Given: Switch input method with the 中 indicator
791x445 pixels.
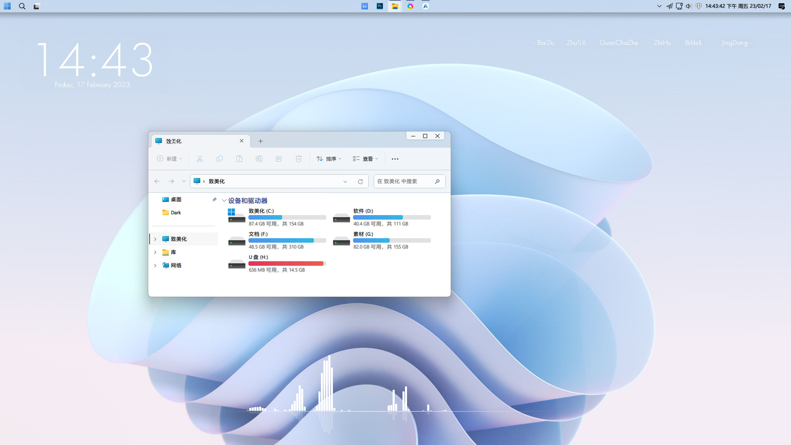Looking at the screenshot, I should tap(698, 6).
